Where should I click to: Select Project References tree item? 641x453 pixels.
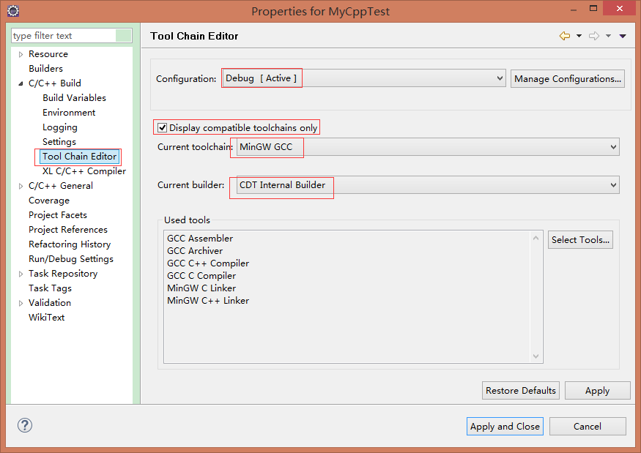click(68, 230)
